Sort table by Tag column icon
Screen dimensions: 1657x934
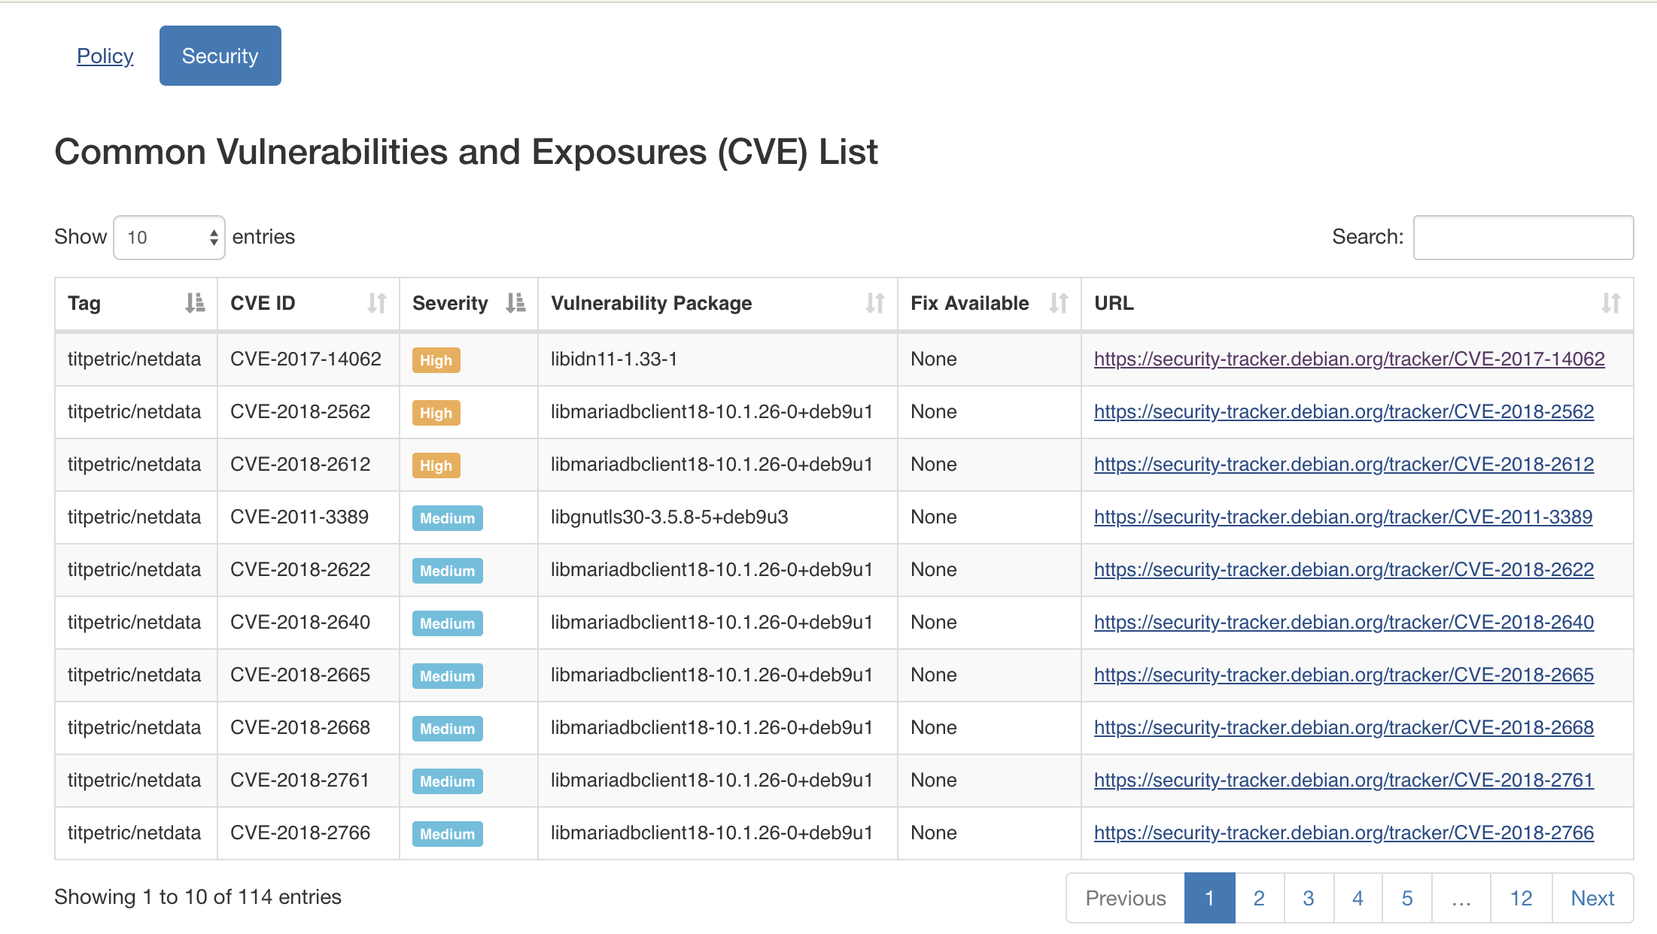(195, 303)
